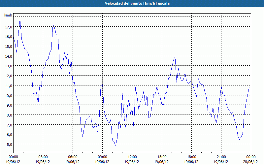
Task: Click the '06:00' time axis label
Action: [73, 157]
